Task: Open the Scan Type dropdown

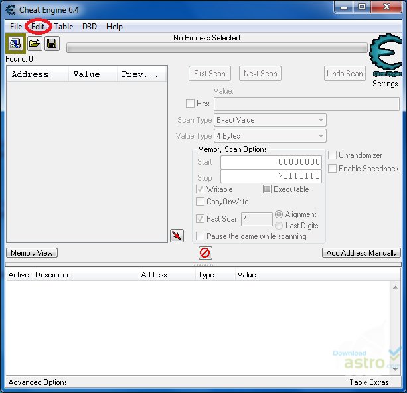Action: point(270,120)
